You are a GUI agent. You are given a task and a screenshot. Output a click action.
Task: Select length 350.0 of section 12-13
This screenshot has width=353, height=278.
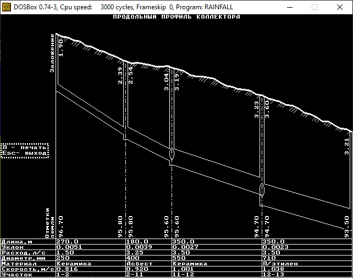274,242
